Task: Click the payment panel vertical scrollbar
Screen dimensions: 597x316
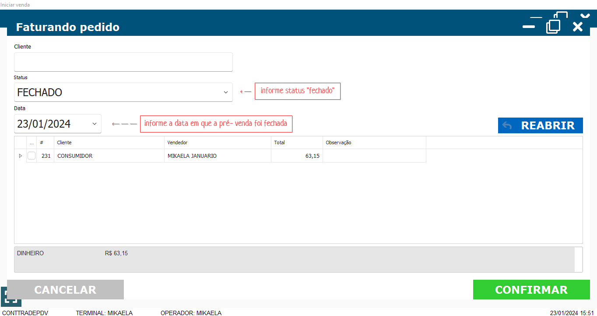Action: [x=579, y=260]
